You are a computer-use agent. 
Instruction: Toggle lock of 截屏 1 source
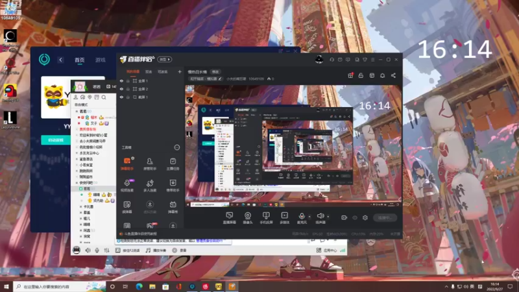pyautogui.click(x=128, y=97)
